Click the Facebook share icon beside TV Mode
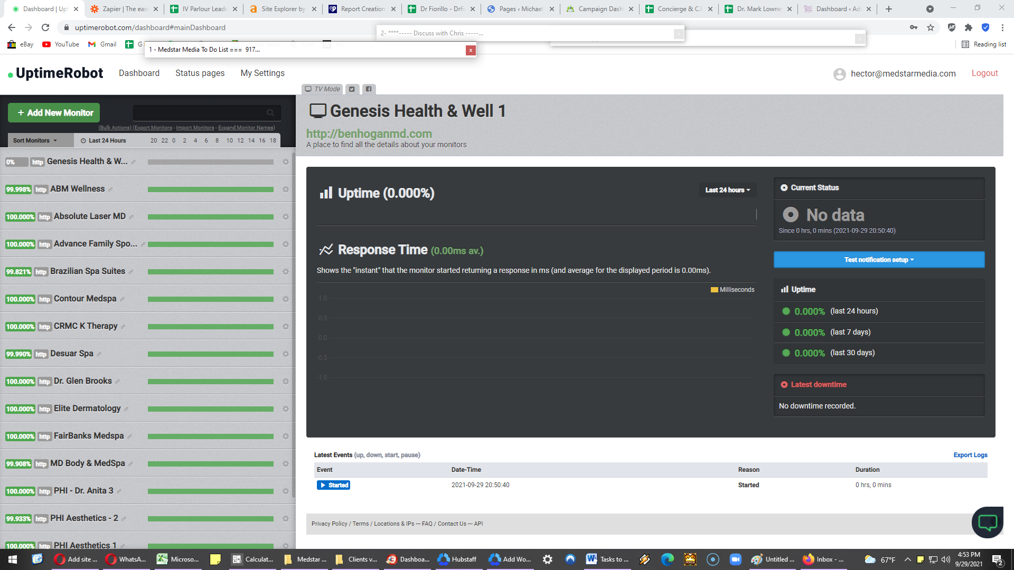The width and height of the screenshot is (1014, 570). click(x=369, y=89)
